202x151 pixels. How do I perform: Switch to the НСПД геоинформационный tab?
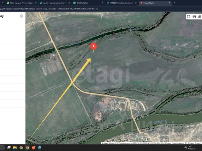pyautogui.click(x=121, y=3)
